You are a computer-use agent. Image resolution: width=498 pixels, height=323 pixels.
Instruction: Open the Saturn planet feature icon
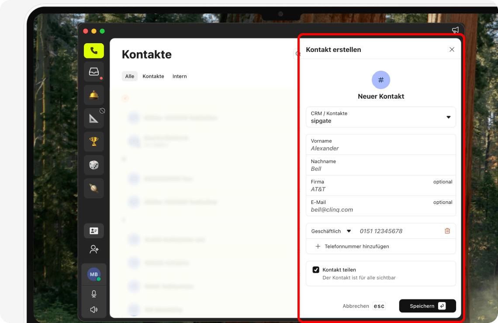[93, 188]
